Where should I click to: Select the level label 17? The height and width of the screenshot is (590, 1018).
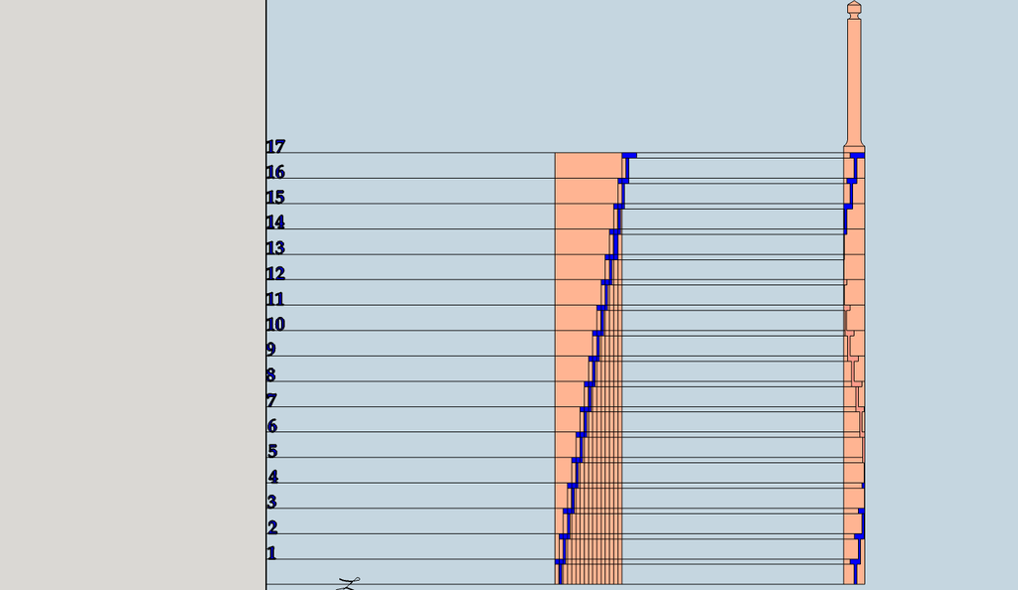coord(275,147)
